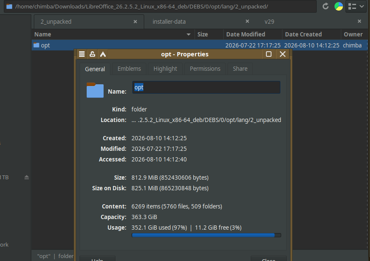Click the Name input field
370x261 pixels.
[x=206, y=87]
